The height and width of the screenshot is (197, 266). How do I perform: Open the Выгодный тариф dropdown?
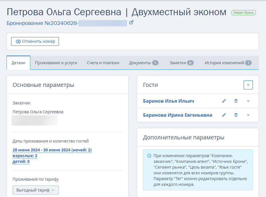(36, 190)
